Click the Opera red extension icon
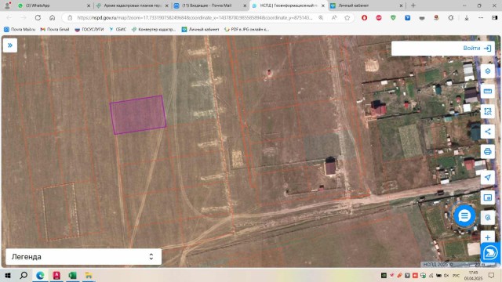Screen dimensions: 502x282 click(364, 18)
